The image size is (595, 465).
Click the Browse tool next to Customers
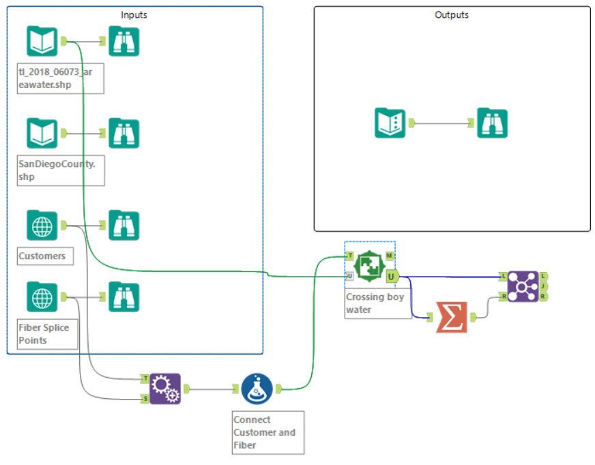124,225
